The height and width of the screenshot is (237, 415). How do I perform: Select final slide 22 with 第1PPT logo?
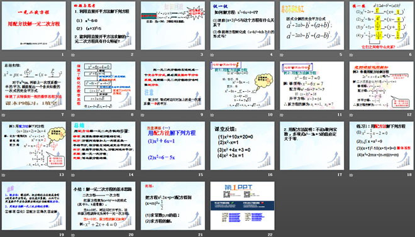click(243, 206)
